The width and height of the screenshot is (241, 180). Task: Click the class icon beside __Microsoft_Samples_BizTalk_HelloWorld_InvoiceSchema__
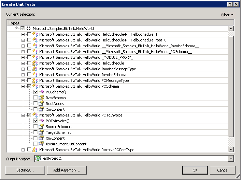pyautogui.click(x=35, y=46)
